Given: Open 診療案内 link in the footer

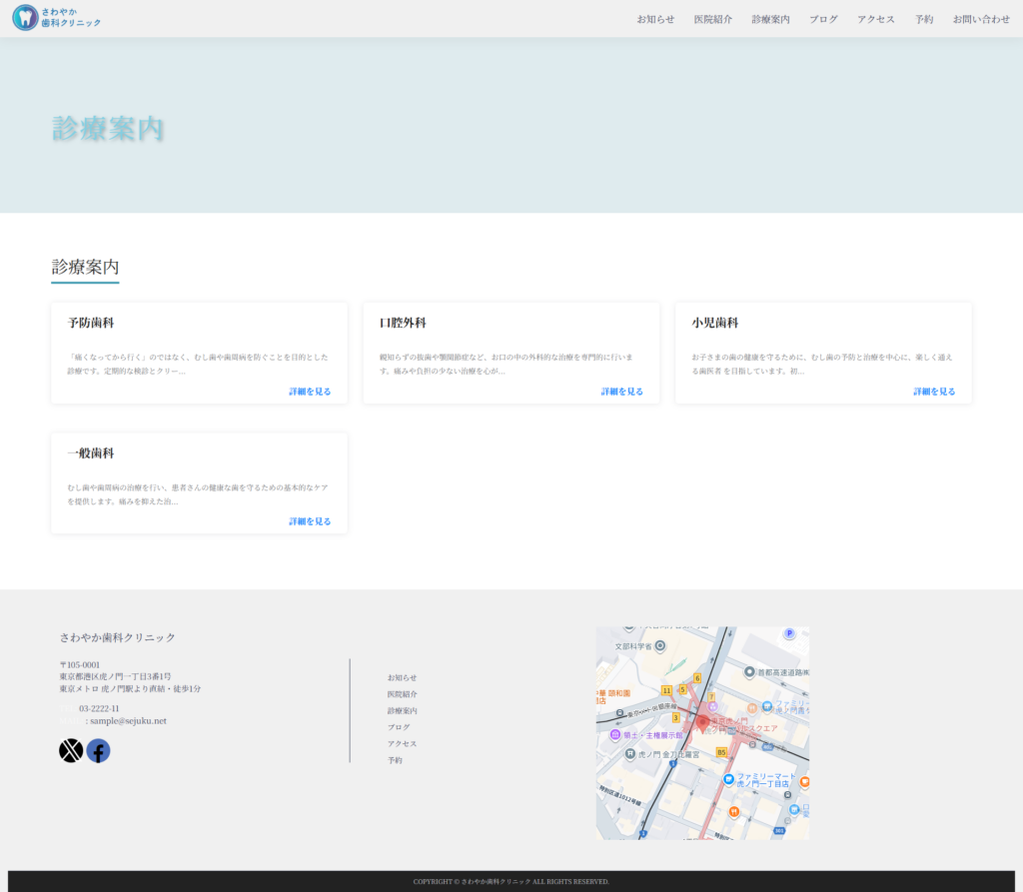Looking at the screenshot, I should coord(403,710).
